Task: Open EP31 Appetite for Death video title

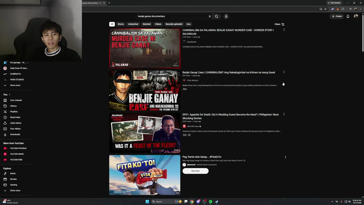Action: 231,116
